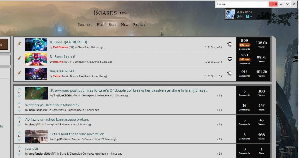The image size is (299, 158).
Task: Click the pin icon beside Universal Rules
Action: pos(19,73)
